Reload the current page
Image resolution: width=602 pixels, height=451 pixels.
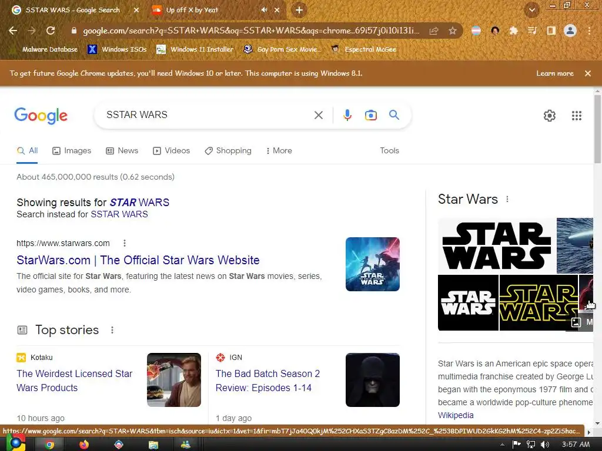pos(51,31)
